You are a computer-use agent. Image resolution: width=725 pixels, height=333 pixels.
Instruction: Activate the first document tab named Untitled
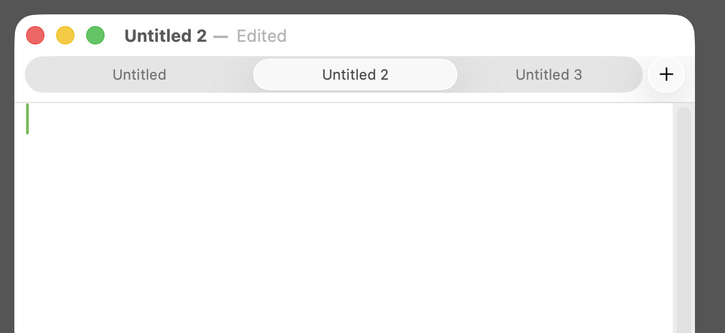click(139, 74)
